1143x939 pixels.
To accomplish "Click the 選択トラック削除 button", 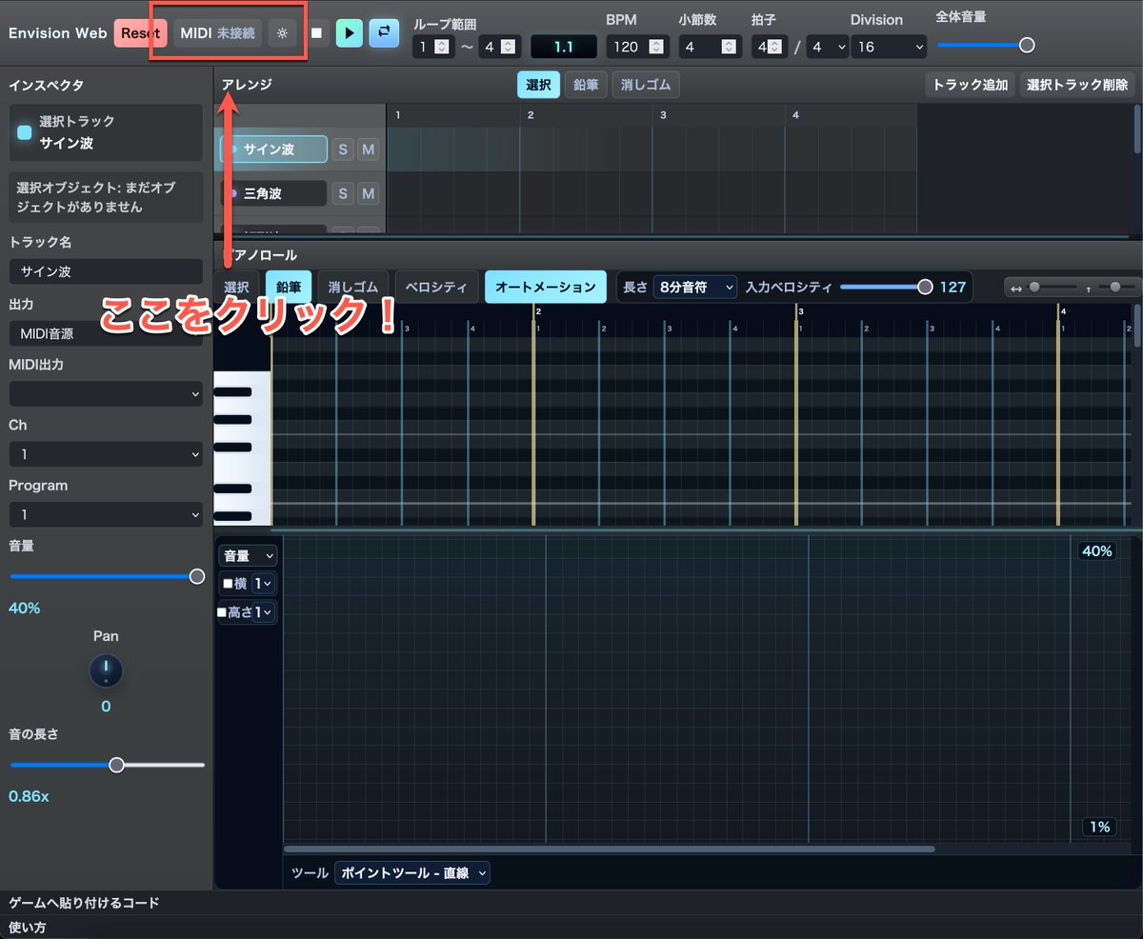I will pyautogui.click(x=1077, y=85).
